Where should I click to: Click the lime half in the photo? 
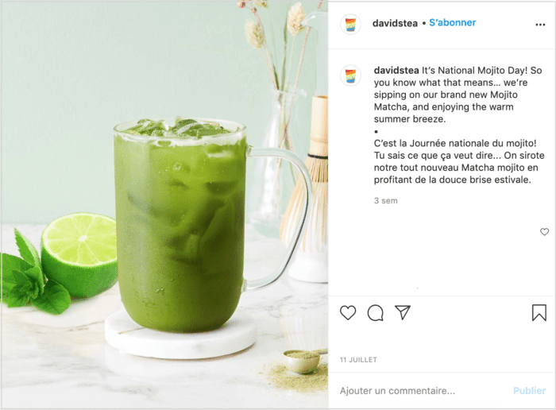79,253
